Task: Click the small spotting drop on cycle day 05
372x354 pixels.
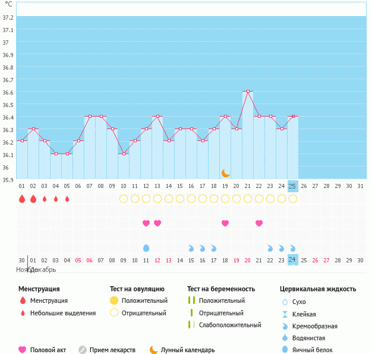Action: [x=67, y=199]
